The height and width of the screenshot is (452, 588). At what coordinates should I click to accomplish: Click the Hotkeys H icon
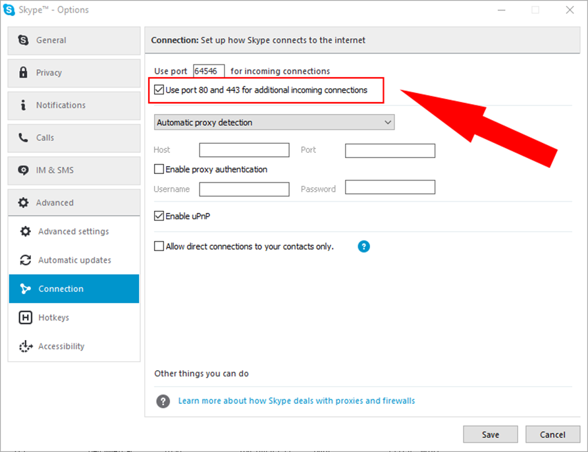[x=26, y=318]
